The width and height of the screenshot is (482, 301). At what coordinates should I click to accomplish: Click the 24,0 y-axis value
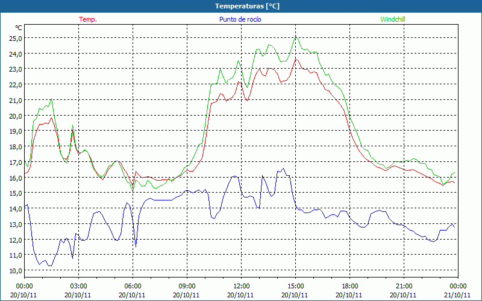click(16, 54)
